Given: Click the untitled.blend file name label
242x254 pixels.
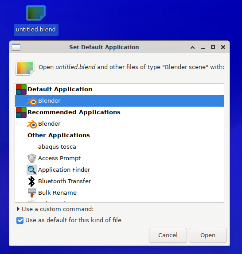Looking at the screenshot, I should pyautogui.click(x=36, y=30).
